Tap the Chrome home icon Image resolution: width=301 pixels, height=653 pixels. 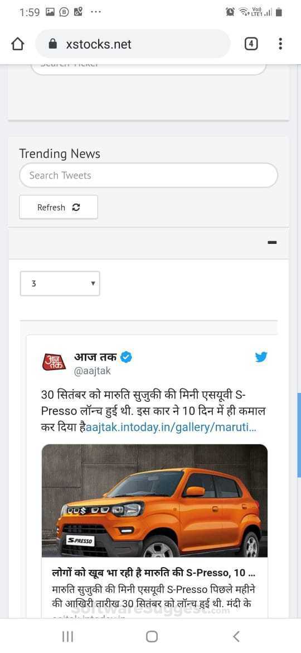17,44
